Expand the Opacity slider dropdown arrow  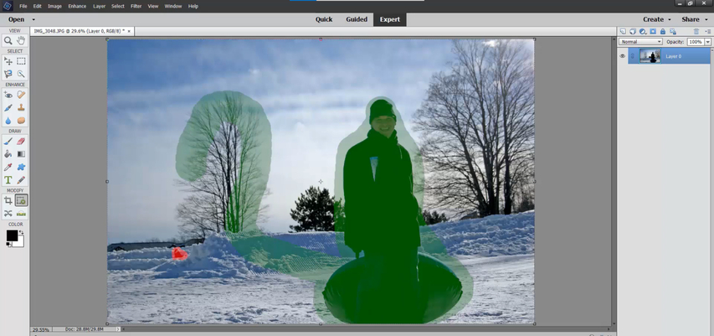click(707, 42)
